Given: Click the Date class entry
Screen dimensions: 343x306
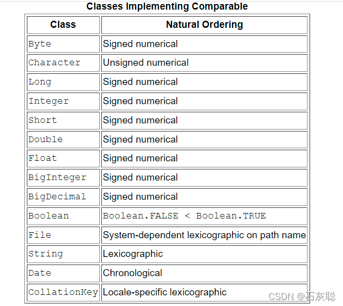Looking at the screenshot, I should tap(40, 273).
